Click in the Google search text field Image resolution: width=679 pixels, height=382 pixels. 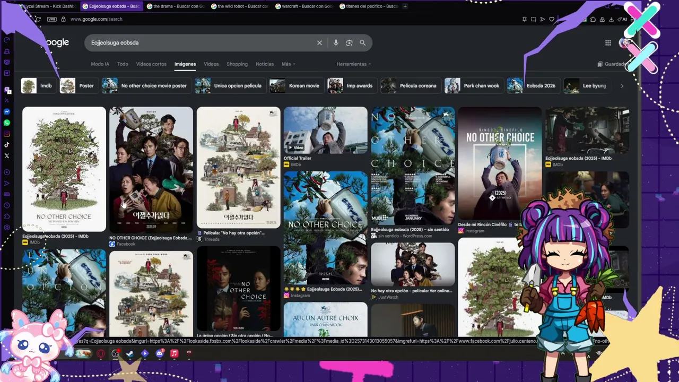coord(202,43)
